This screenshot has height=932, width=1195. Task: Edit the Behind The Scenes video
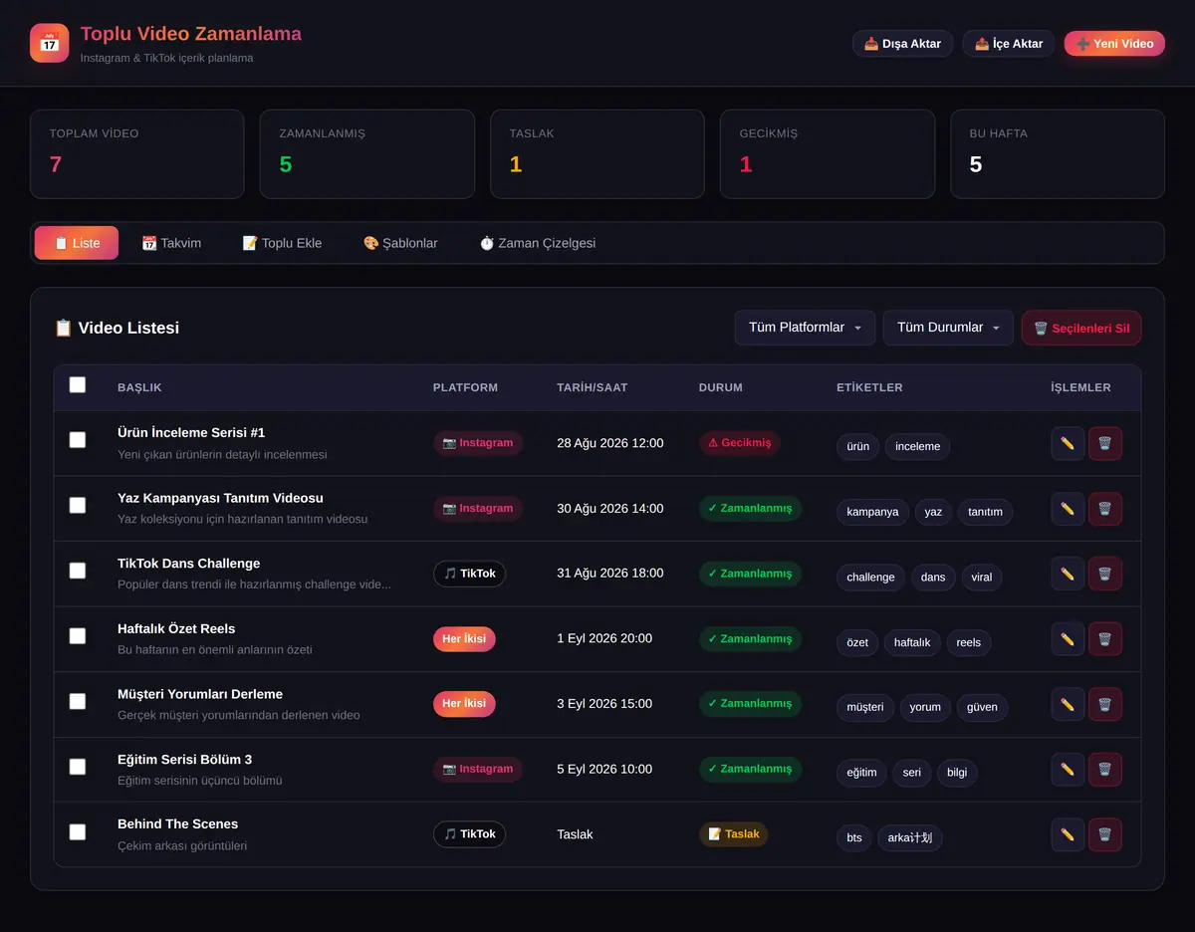pos(1068,834)
